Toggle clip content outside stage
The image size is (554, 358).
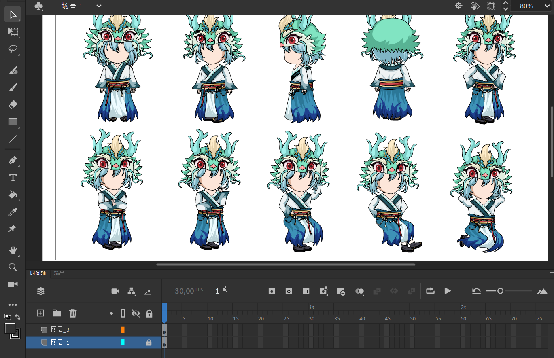tap(491, 6)
